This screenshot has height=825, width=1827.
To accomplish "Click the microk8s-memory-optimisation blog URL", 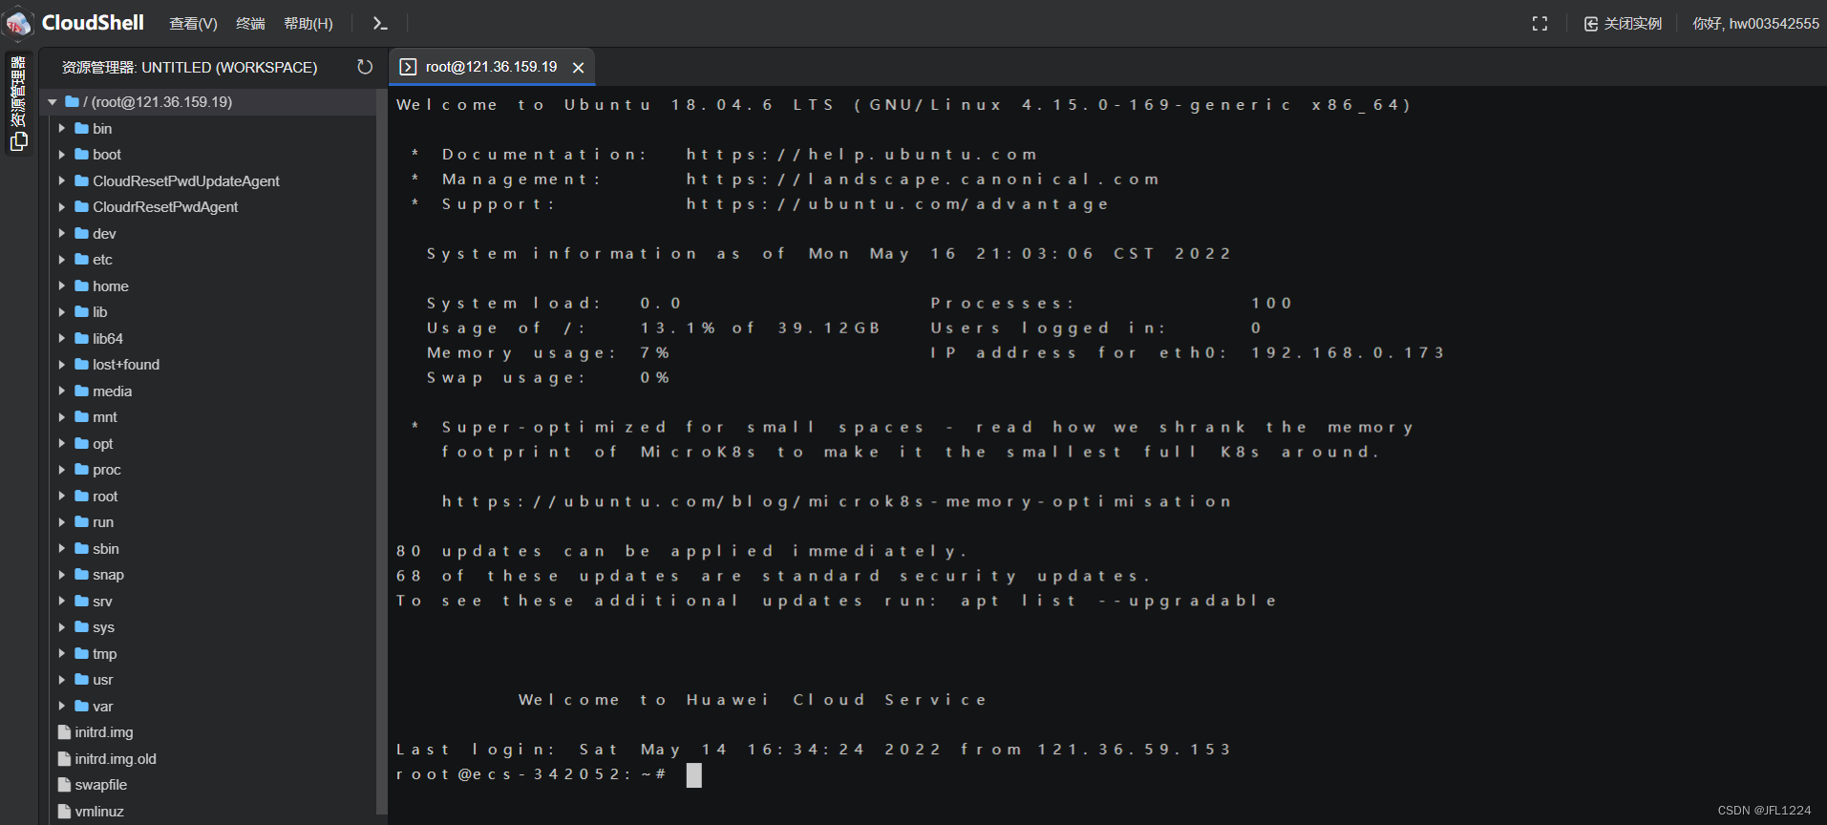I will [837, 502].
